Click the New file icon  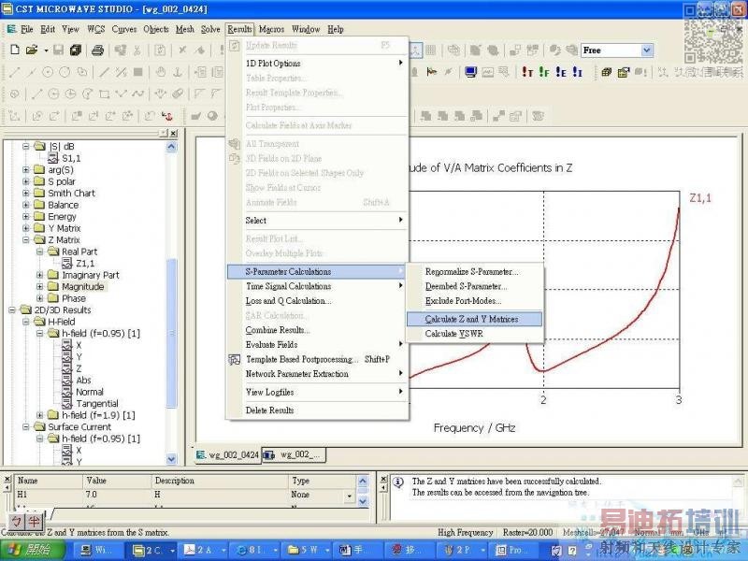(x=15, y=50)
